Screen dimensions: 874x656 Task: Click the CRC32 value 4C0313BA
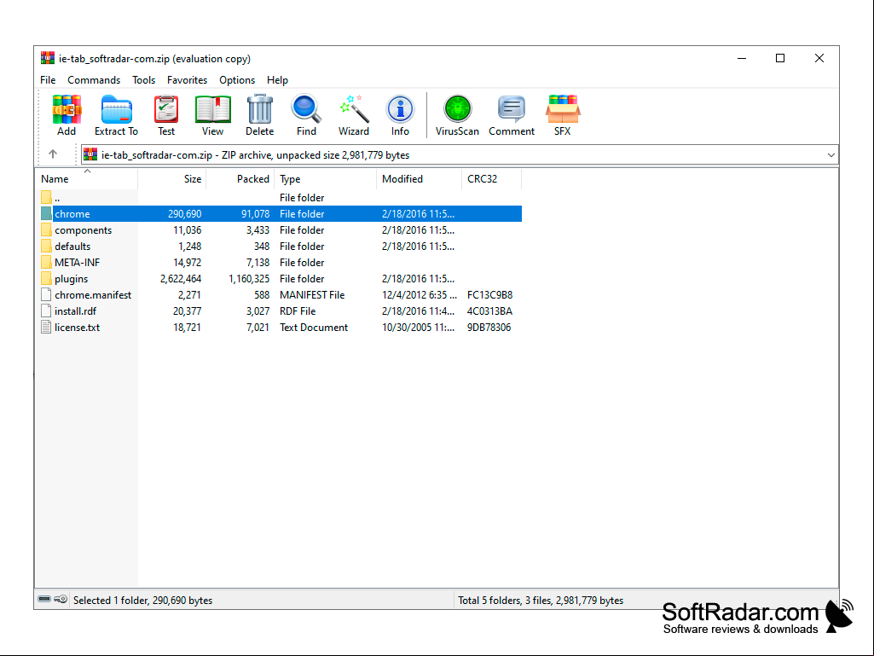tap(490, 311)
